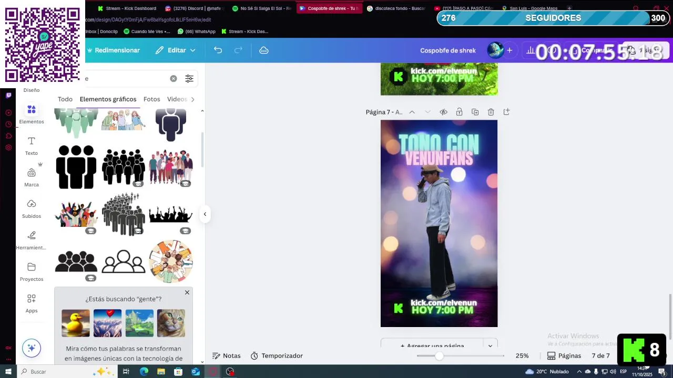This screenshot has height=378, width=673.
Task: Open the Marca brand panel
Action: (x=32, y=177)
